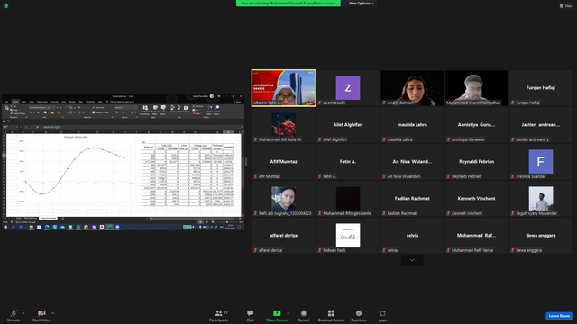Click the dewa anggara participant tile

(x=541, y=236)
